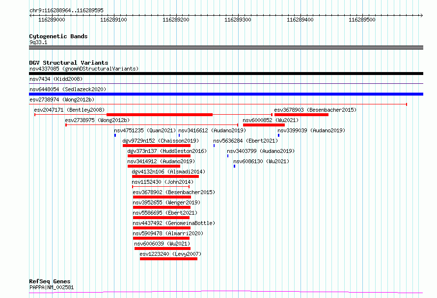The width and height of the screenshot is (437, 298).
Task: Open nsv3403799 (Audano2019) label
Action: pyautogui.click(x=261, y=151)
